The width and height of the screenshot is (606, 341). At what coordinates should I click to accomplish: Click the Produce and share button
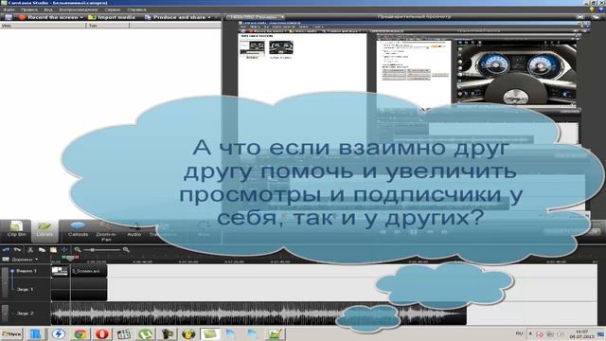click(x=176, y=17)
